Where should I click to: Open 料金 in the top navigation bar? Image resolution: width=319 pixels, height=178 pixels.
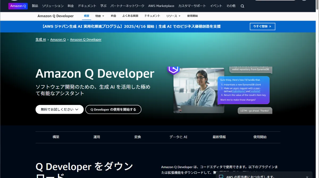pos(71,6)
